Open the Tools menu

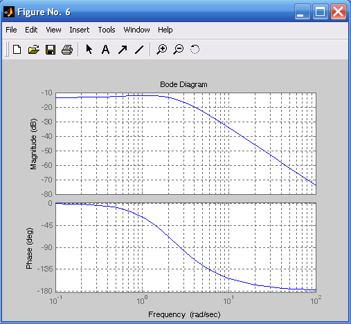click(x=107, y=30)
